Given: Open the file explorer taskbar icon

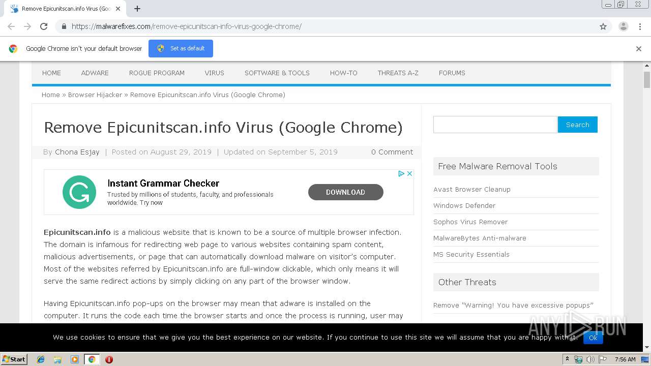Looking at the screenshot, I should tap(57, 359).
